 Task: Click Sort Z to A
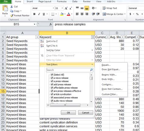52,46
